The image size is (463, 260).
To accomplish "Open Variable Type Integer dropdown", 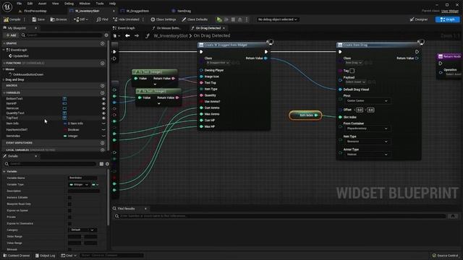I will tap(79, 185).
